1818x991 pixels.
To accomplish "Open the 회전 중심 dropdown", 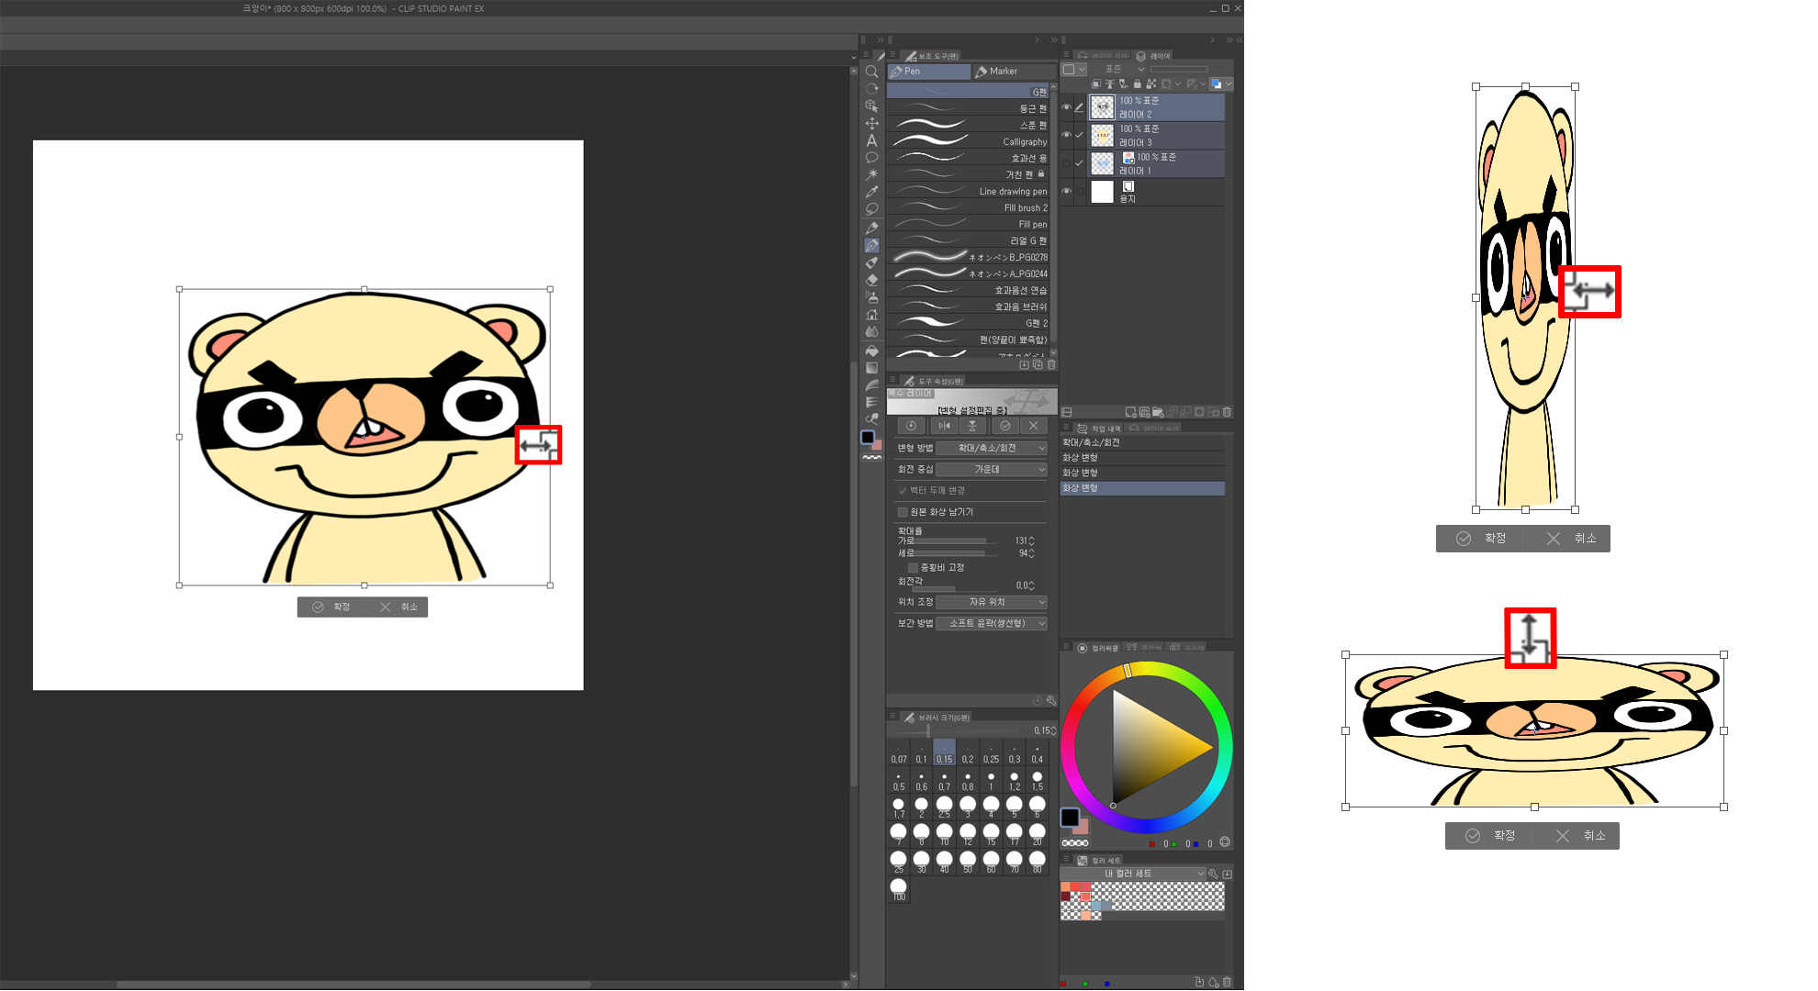I will 992,469.
